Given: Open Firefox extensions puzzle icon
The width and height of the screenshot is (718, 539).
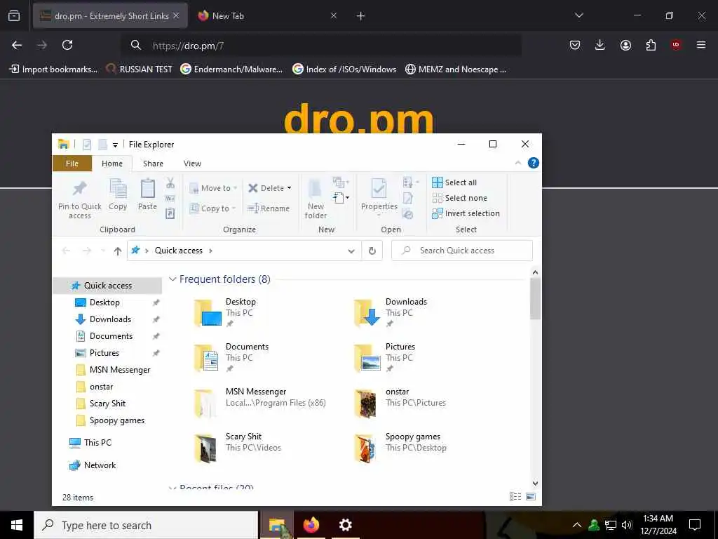Looking at the screenshot, I should click(x=651, y=45).
